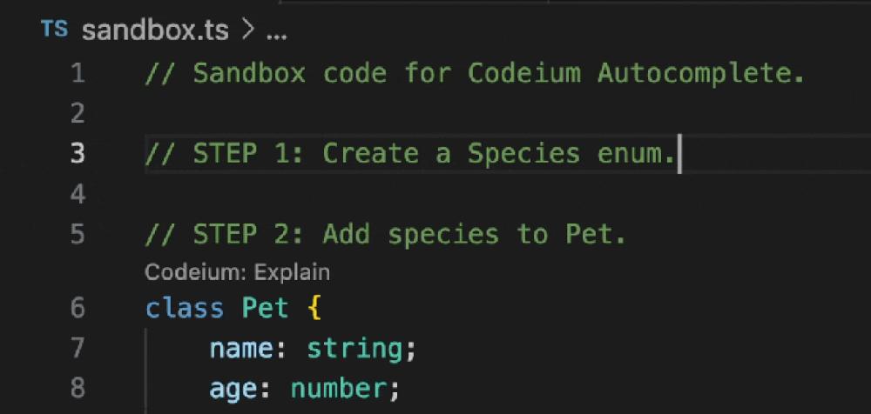Image resolution: width=871 pixels, height=414 pixels.
Task: Click line number 4 in the gutter
Action: click(x=78, y=194)
